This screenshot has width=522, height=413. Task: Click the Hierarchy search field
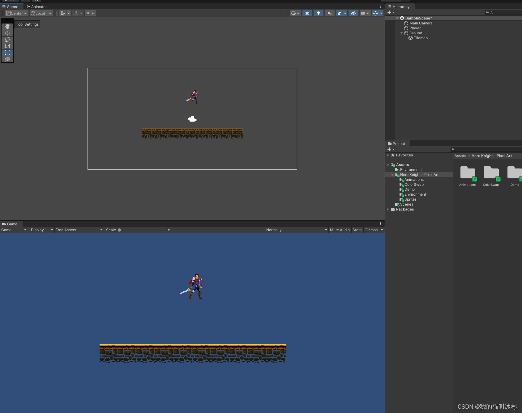coord(503,12)
